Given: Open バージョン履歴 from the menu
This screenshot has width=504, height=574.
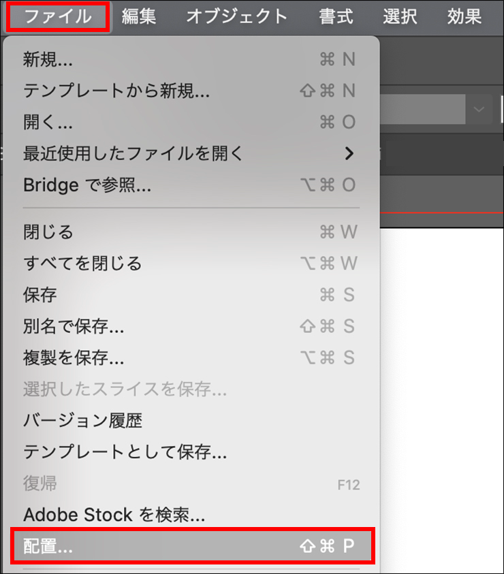Looking at the screenshot, I should pos(82,420).
